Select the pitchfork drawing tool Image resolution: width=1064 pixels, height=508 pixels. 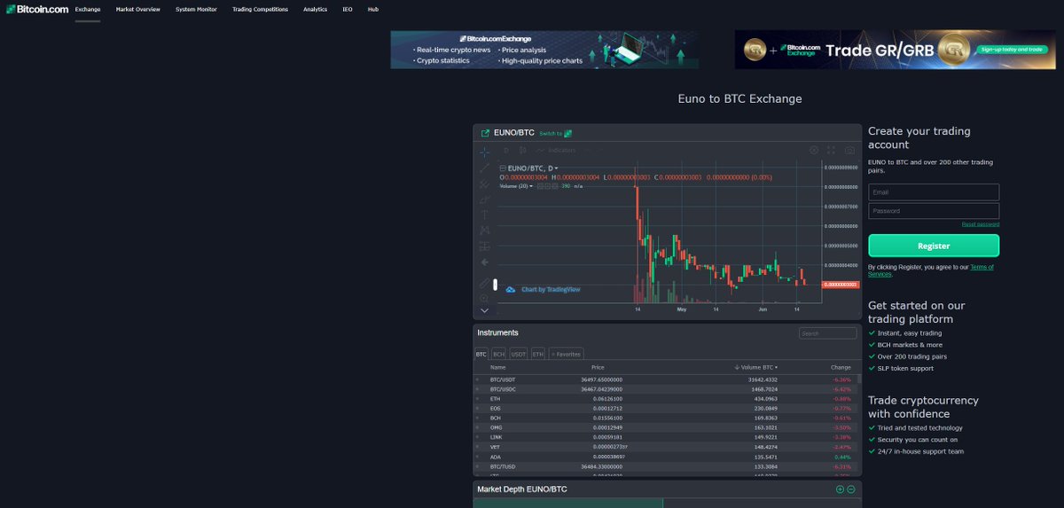(x=484, y=184)
